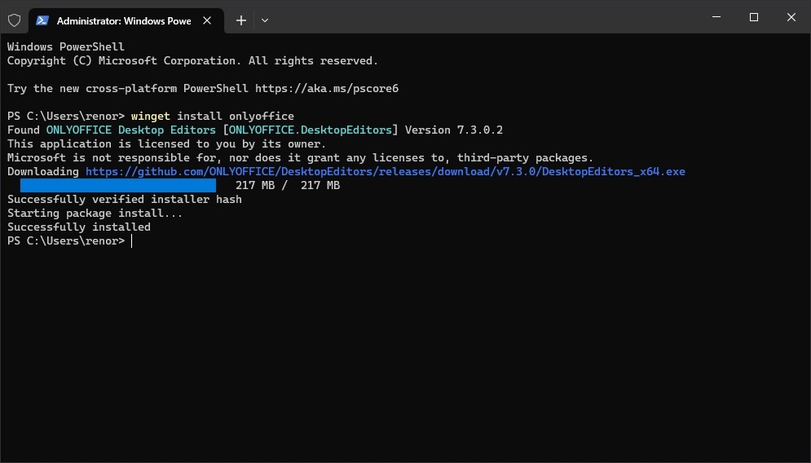Click the 'winget install onlyoffice' command text

click(213, 116)
